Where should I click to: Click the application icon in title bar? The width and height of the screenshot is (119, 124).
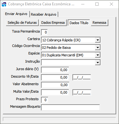tap(4, 4)
